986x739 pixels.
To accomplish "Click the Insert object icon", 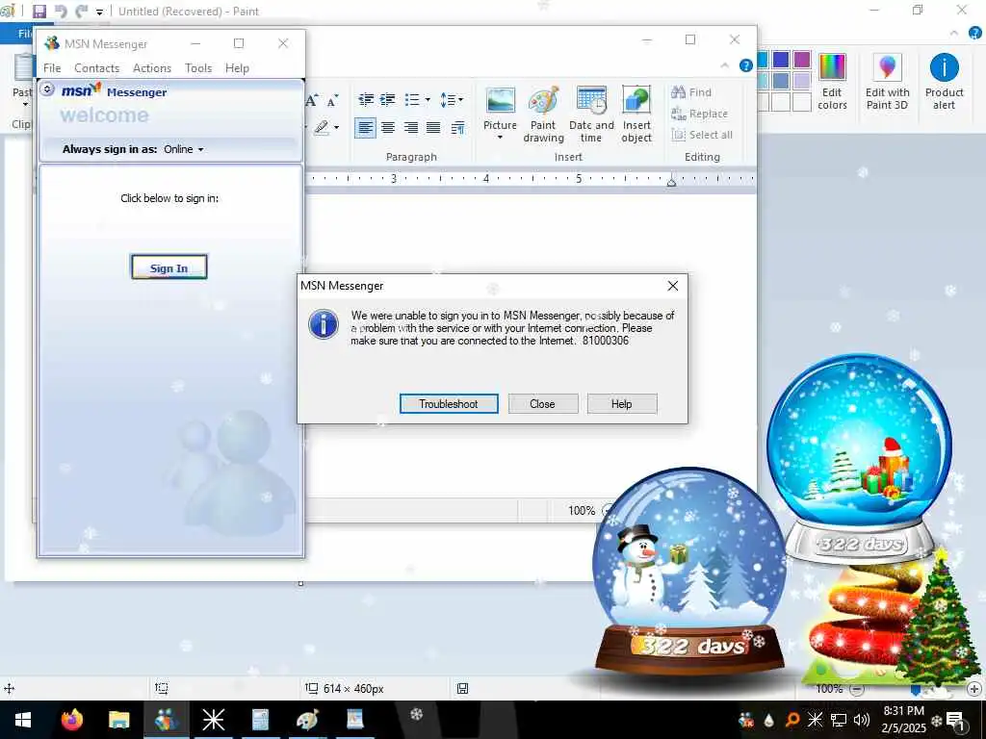I will 636,115.
